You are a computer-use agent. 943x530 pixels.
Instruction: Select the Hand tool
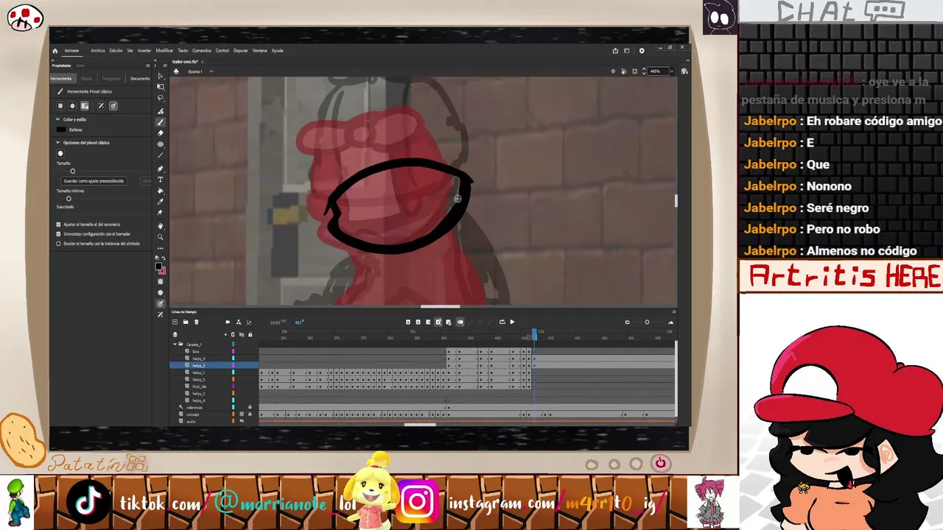click(x=161, y=226)
